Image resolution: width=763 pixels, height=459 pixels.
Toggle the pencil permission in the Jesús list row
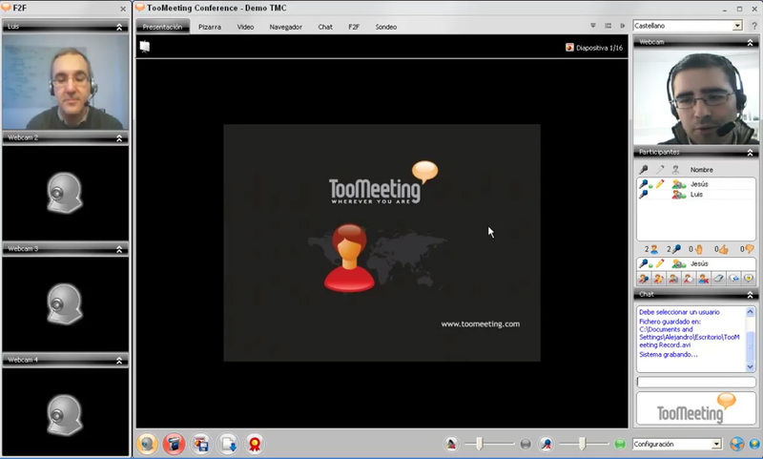click(x=660, y=183)
